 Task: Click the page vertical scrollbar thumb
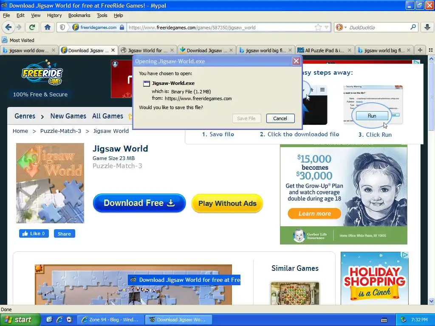pos(431,96)
